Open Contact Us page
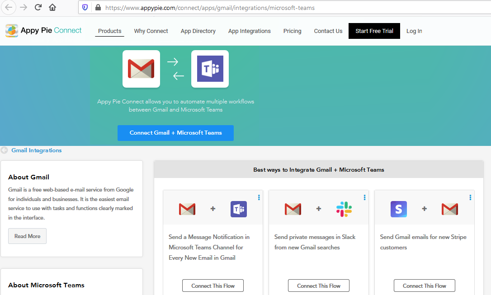 tap(328, 31)
